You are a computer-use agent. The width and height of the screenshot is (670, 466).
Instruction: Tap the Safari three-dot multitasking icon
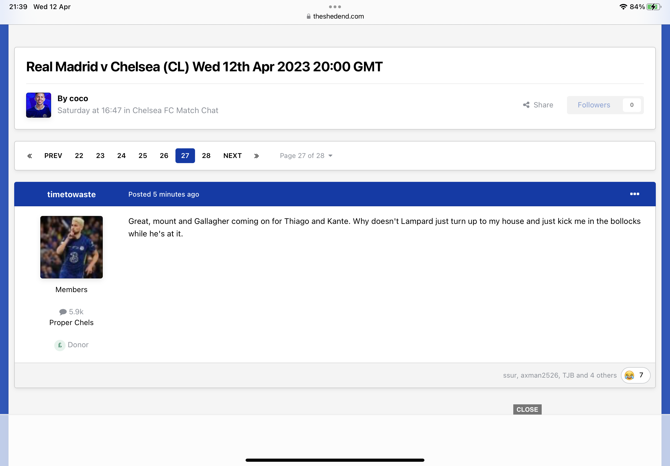335,7
